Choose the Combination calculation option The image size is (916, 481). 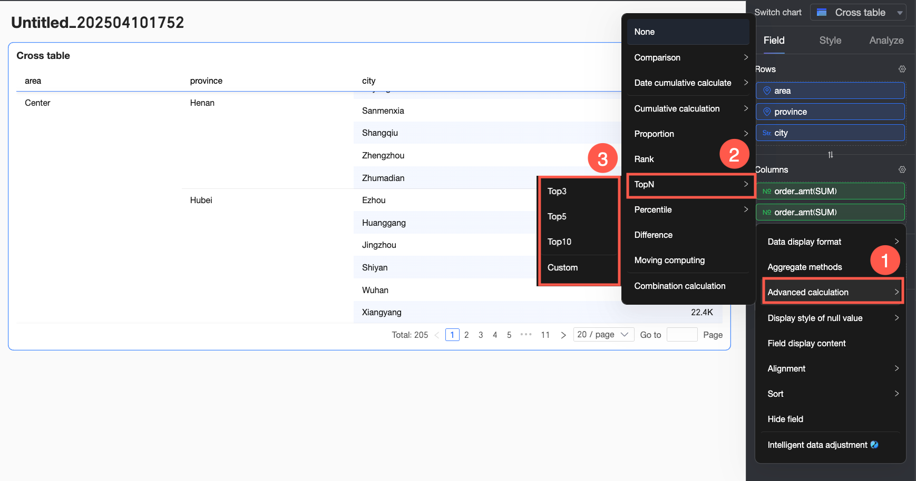click(x=688, y=286)
